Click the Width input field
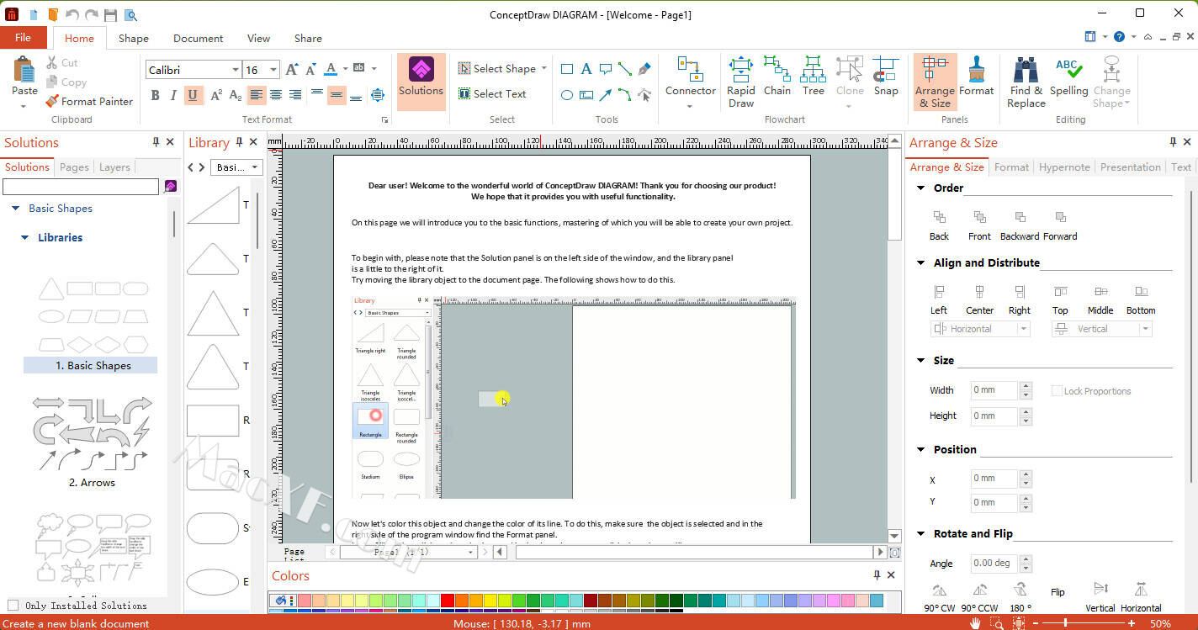 (994, 390)
